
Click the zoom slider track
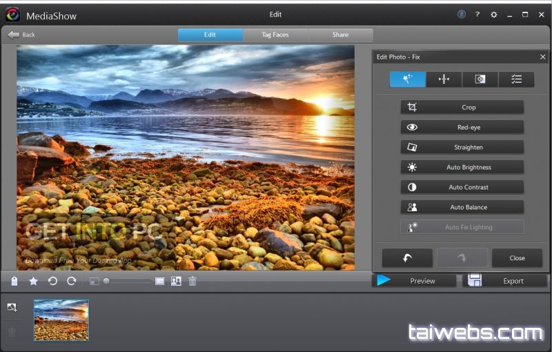click(128, 281)
